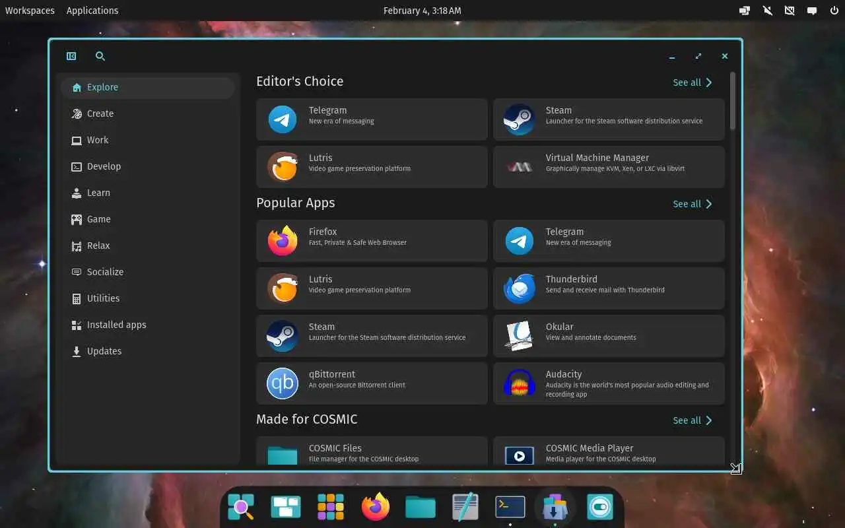Open Audacity app card
The height and width of the screenshot is (528, 845).
[609, 383]
